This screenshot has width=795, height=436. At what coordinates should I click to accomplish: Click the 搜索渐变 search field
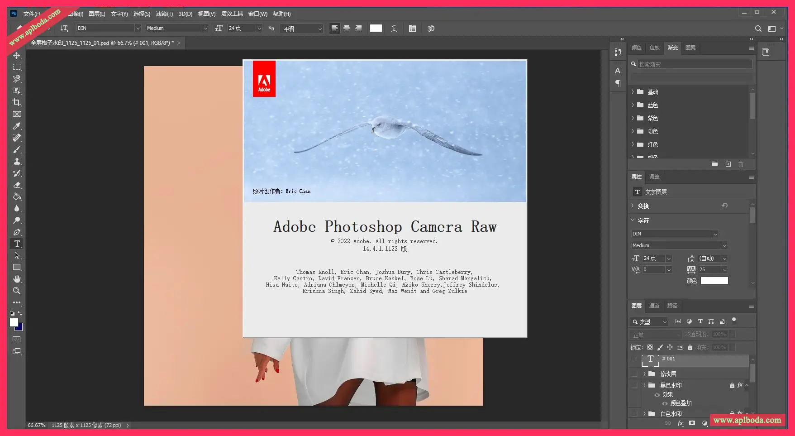(695, 64)
